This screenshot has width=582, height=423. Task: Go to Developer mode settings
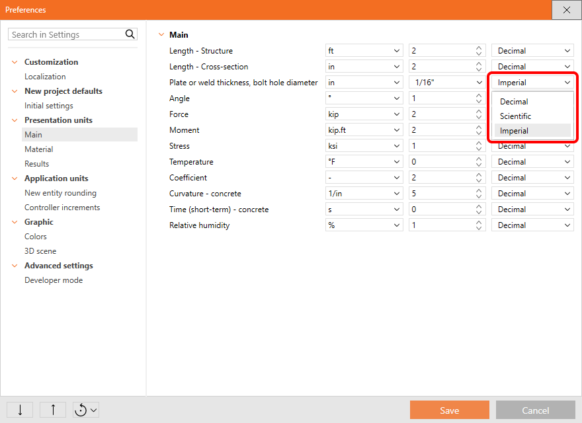[x=54, y=280]
